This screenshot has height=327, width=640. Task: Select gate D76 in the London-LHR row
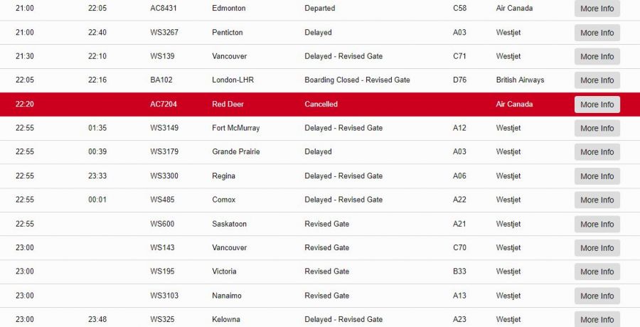tap(459, 80)
